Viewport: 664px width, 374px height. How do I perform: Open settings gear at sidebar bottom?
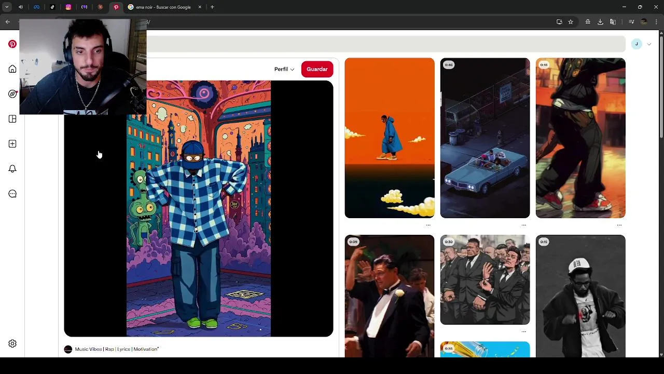tap(12, 343)
